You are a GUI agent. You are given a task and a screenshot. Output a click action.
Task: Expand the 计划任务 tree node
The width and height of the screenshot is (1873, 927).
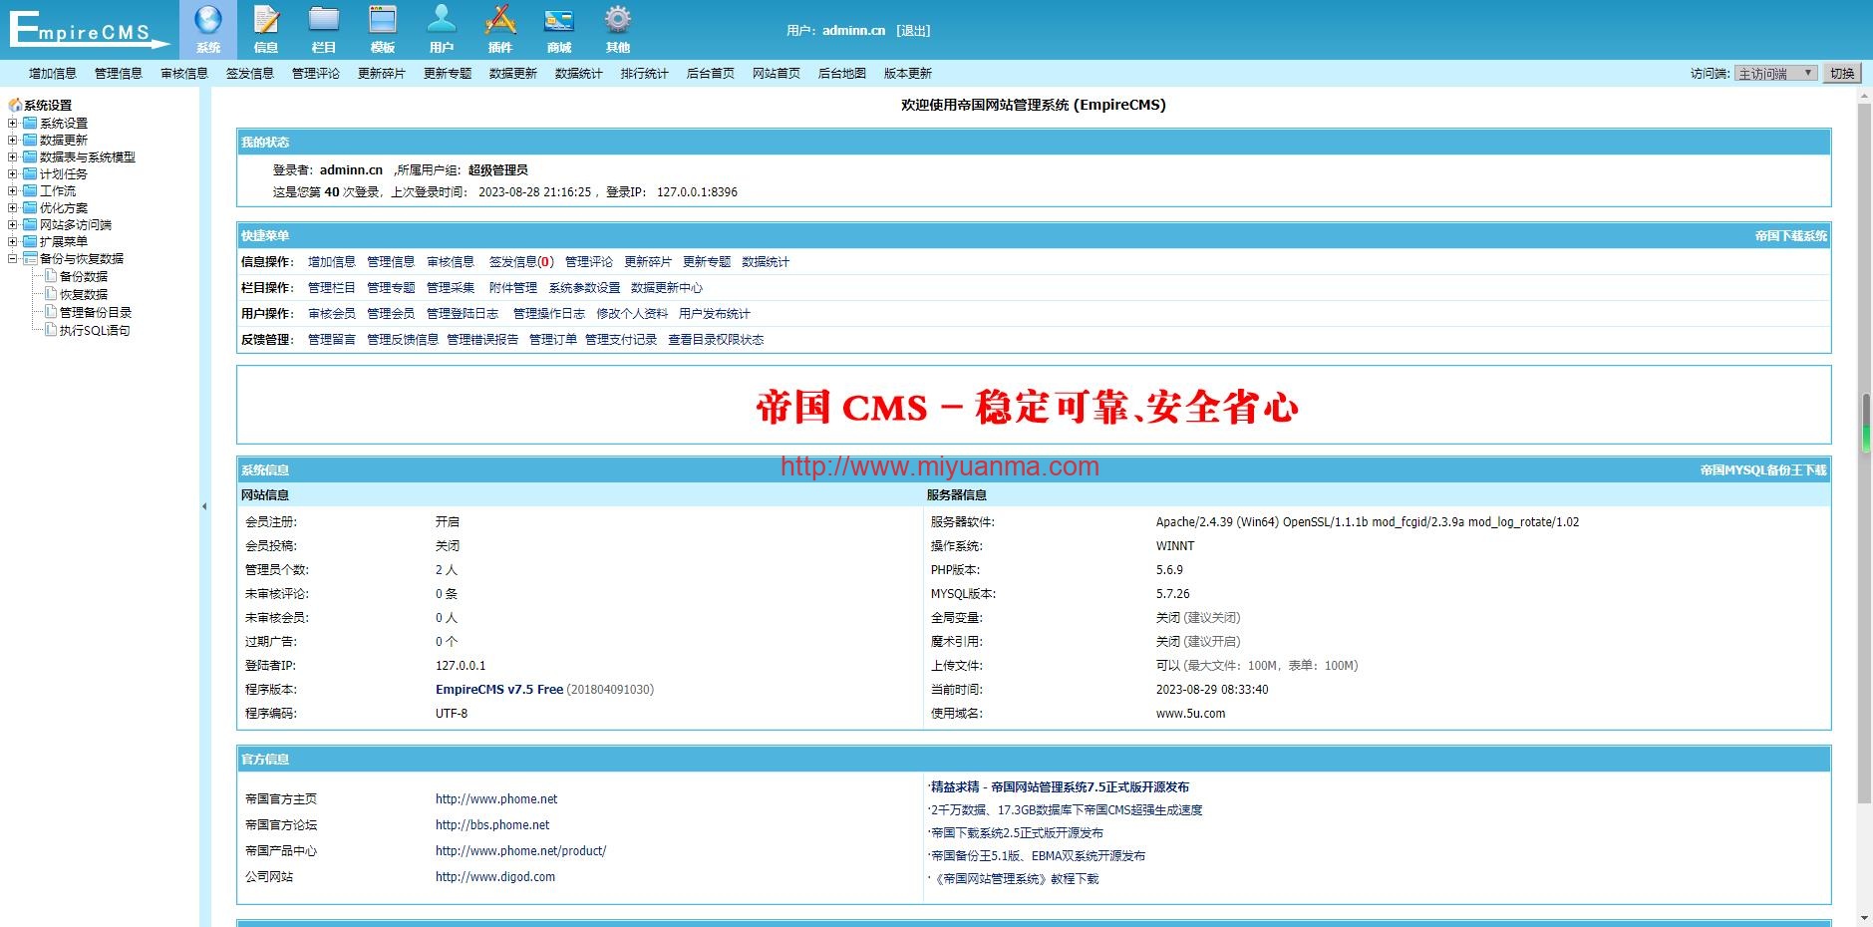pyautogui.click(x=13, y=173)
